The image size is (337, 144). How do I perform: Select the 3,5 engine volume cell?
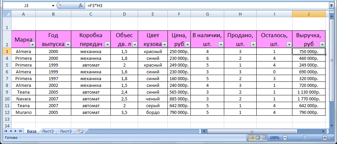[124, 112]
